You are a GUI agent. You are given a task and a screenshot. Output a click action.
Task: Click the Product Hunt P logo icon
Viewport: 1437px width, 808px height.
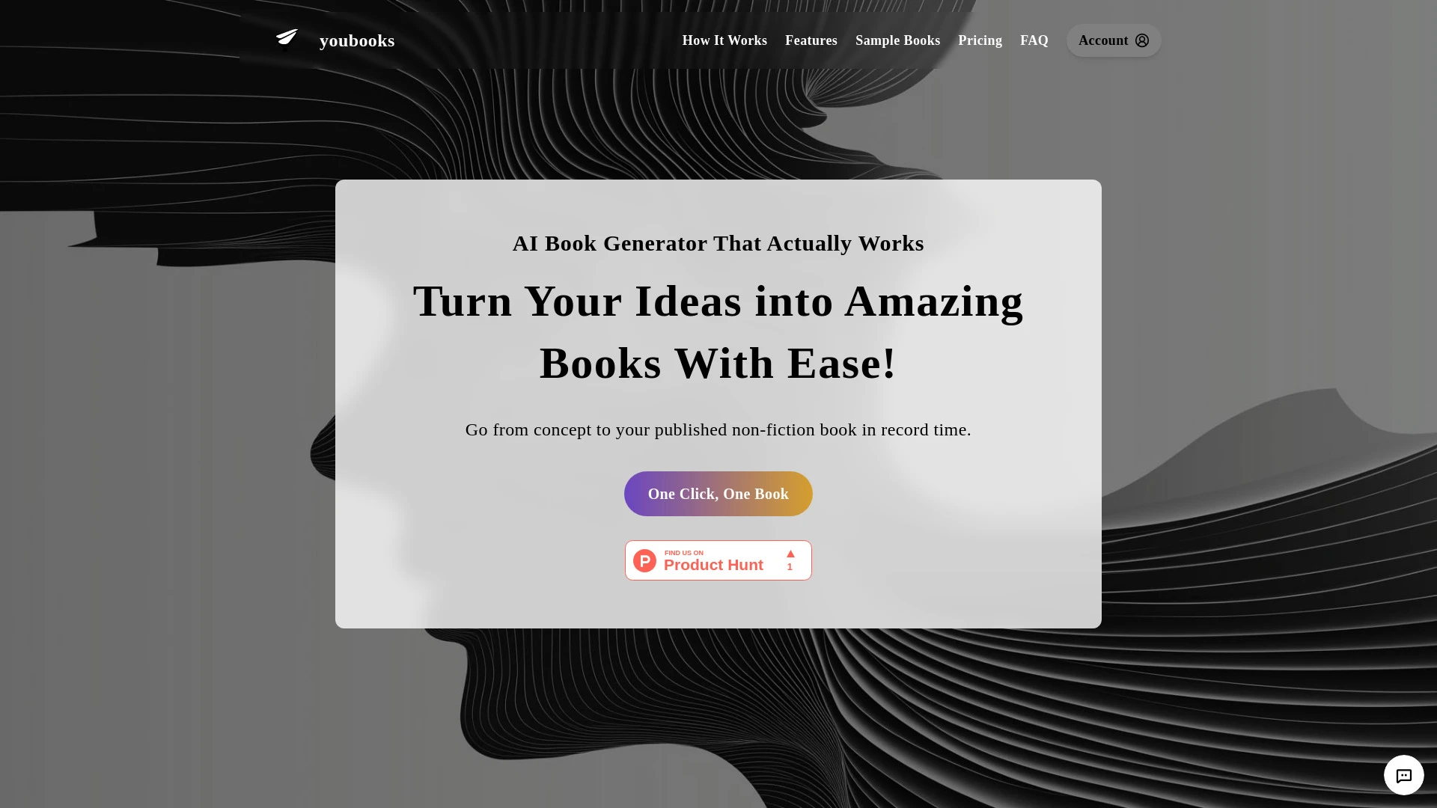[x=644, y=560]
